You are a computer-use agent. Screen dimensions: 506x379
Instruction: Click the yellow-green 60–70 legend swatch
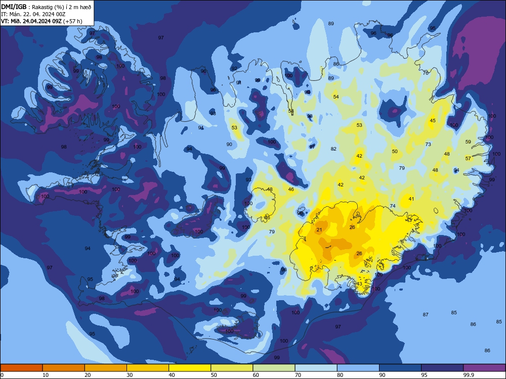pos(274,368)
